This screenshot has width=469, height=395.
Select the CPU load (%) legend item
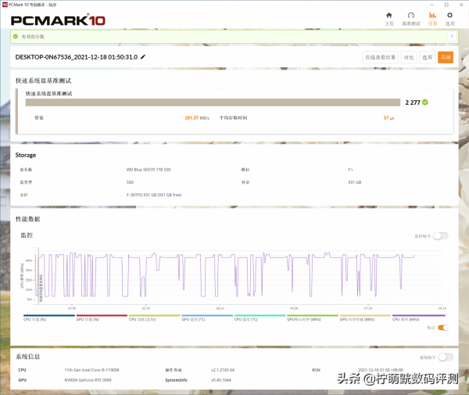coord(49,318)
